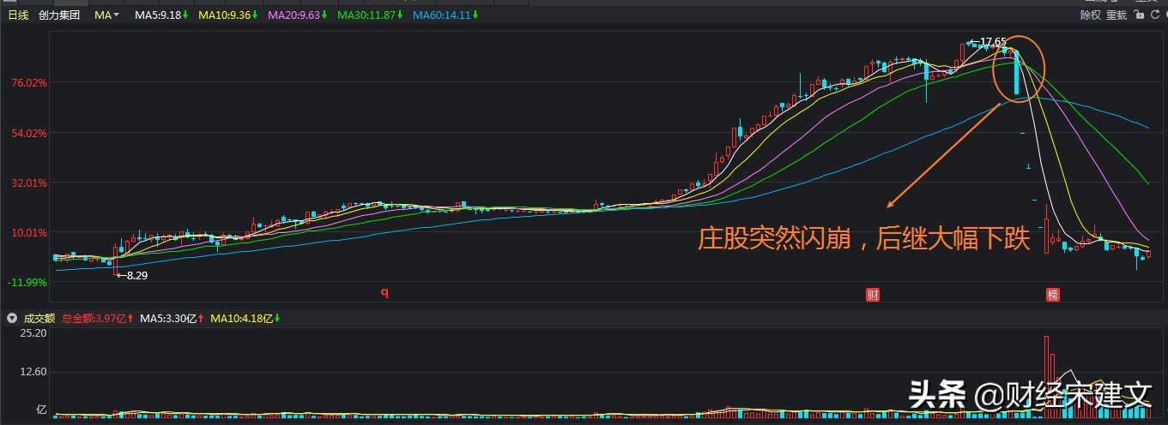Viewport: 1168px width, 425px height.
Task: Select the MA30:11.87 indicator label
Action: tap(371, 15)
